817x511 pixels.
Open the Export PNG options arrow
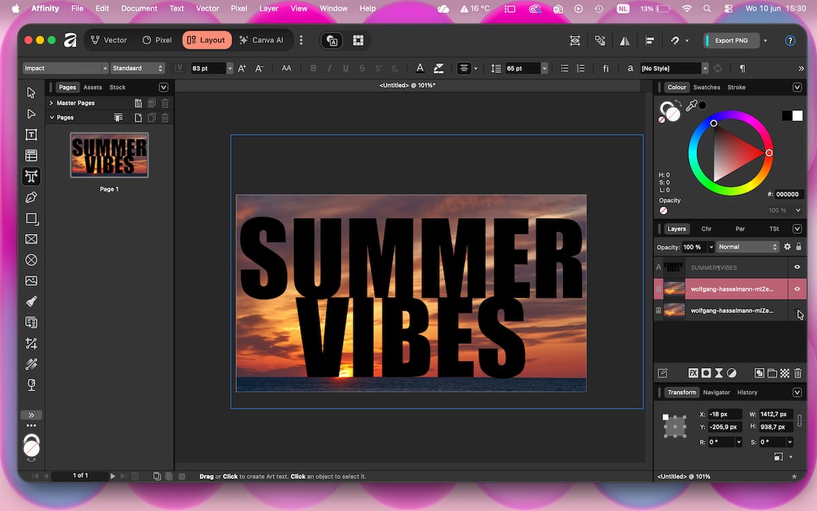[x=765, y=41]
